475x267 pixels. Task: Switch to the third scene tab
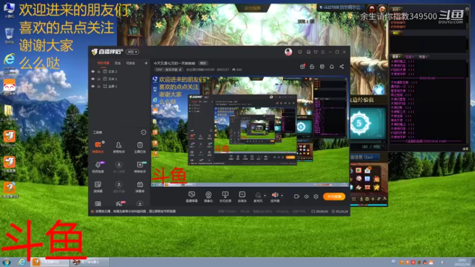pyautogui.click(x=130, y=63)
